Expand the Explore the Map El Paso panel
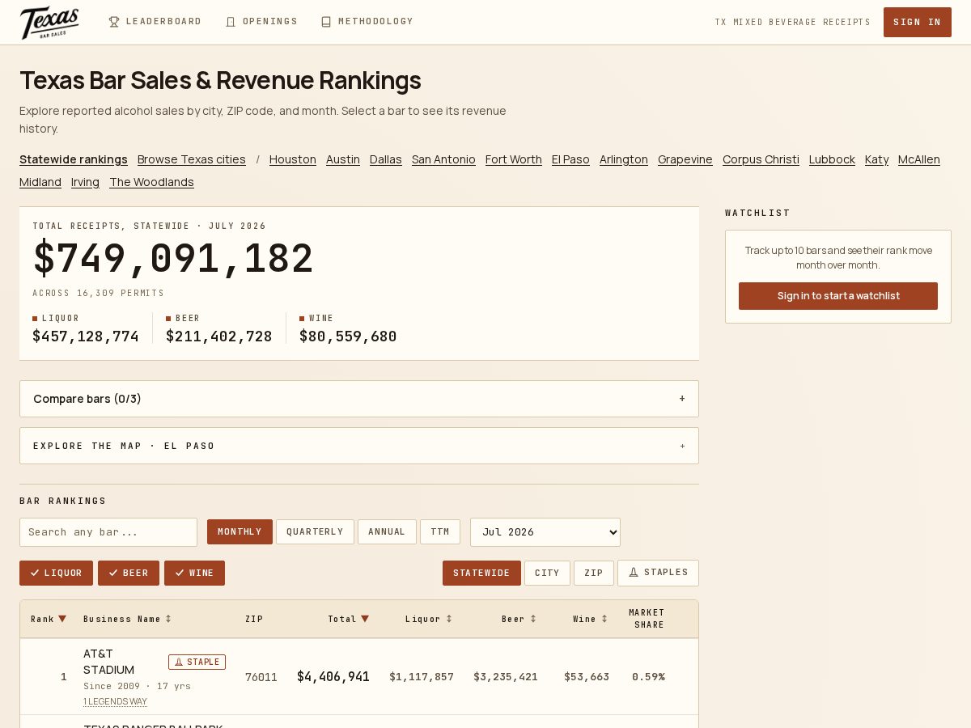The height and width of the screenshot is (728, 971). click(359, 446)
